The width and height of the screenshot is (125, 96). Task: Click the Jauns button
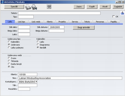(x=79, y=7)
